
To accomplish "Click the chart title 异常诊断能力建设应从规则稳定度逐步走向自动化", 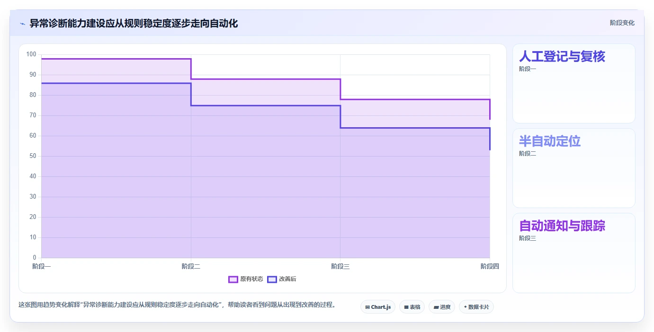I will (134, 23).
